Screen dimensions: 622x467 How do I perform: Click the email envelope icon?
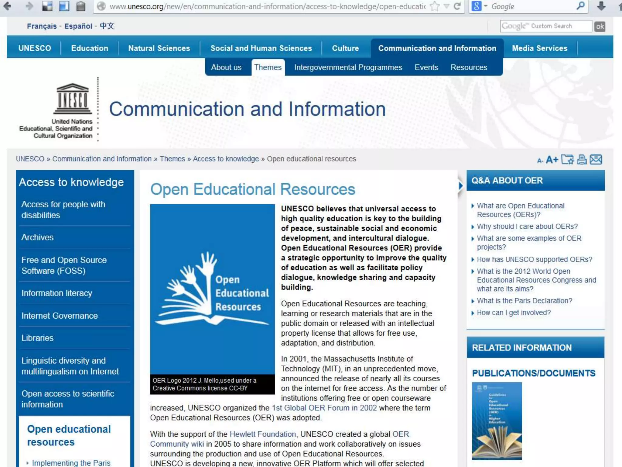pos(596,160)
